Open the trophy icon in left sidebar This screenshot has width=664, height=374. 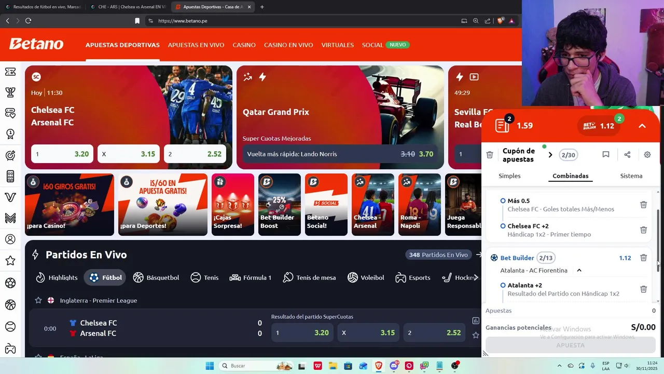click(x=10, y=92)
